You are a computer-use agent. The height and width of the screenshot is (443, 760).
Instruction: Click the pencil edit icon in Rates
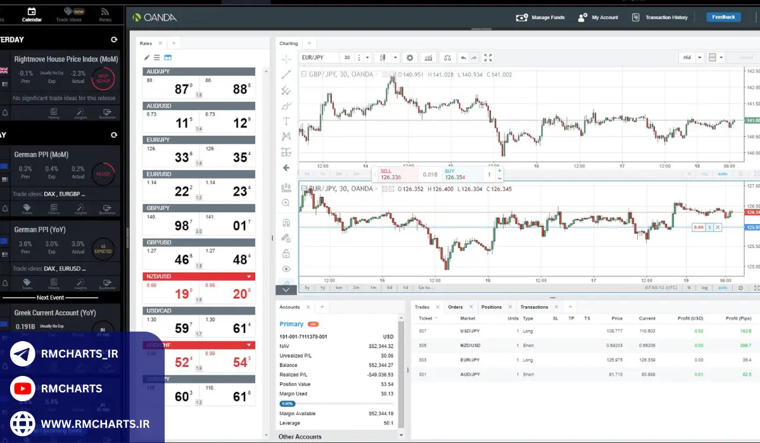tap(147, 58)
